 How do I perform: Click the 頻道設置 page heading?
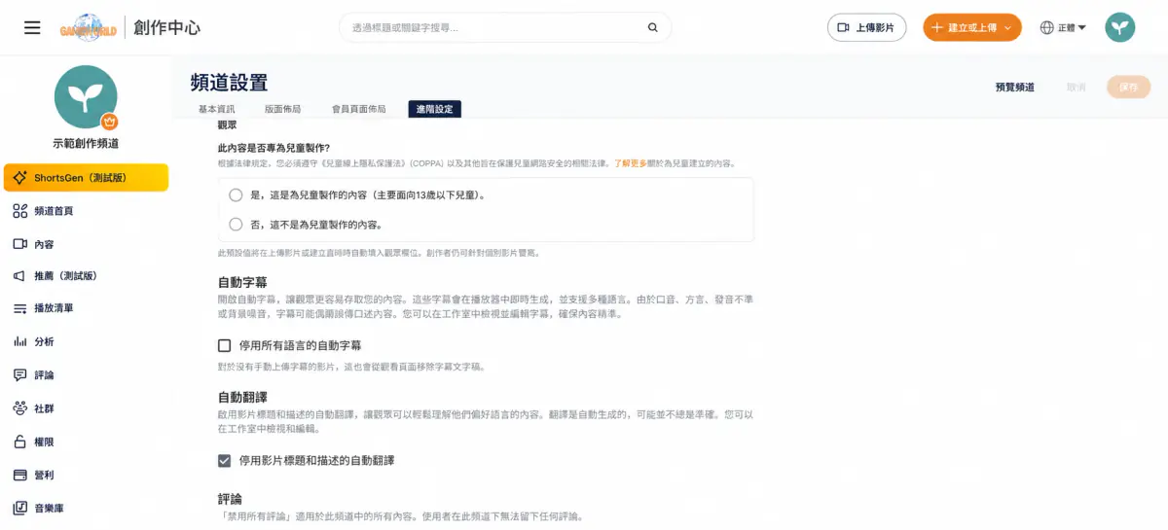click(x=229, y=83)
